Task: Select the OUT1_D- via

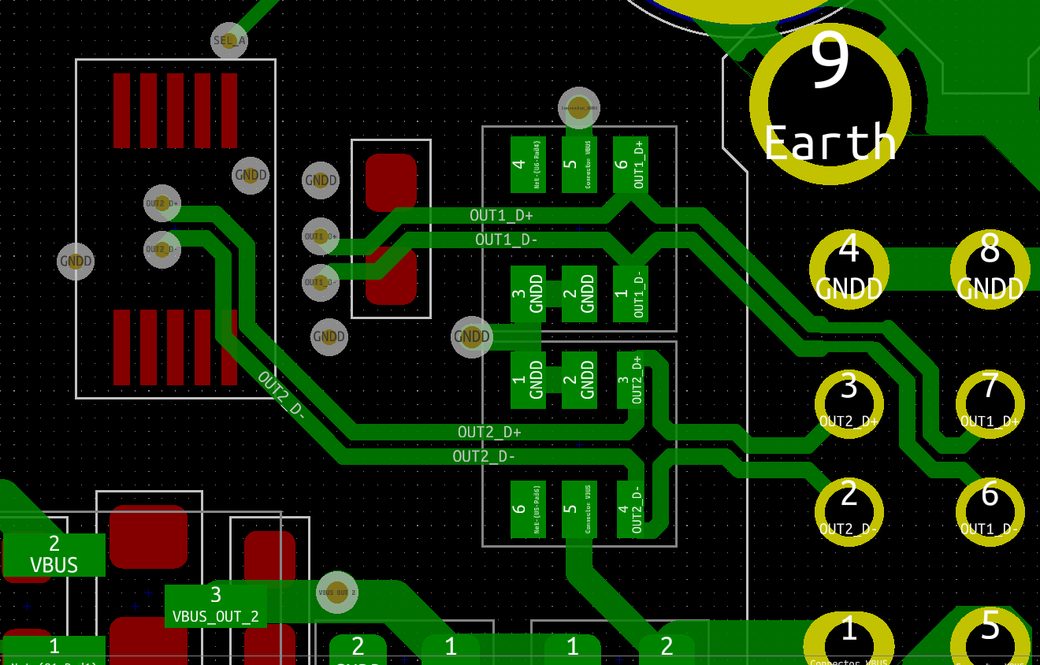Action: pyautogui.click(x=321, y=282)
